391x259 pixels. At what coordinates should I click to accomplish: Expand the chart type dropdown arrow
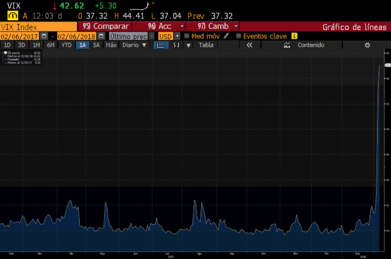[x=188, y=45]
